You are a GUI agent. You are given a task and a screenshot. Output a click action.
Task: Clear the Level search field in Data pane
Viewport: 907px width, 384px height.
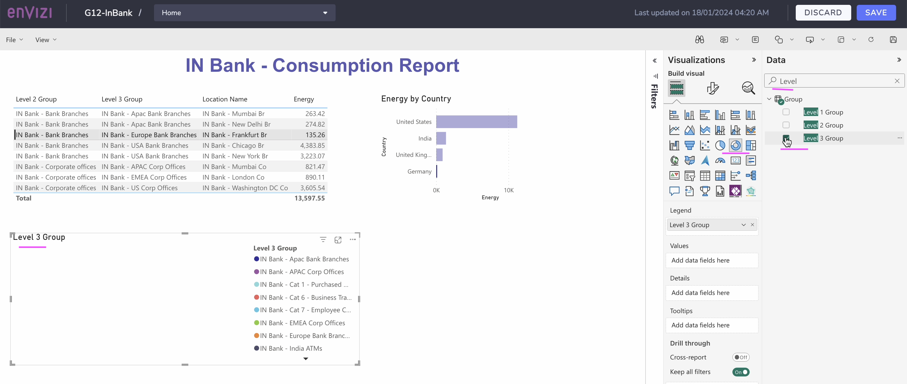click(x=897, y=81)
